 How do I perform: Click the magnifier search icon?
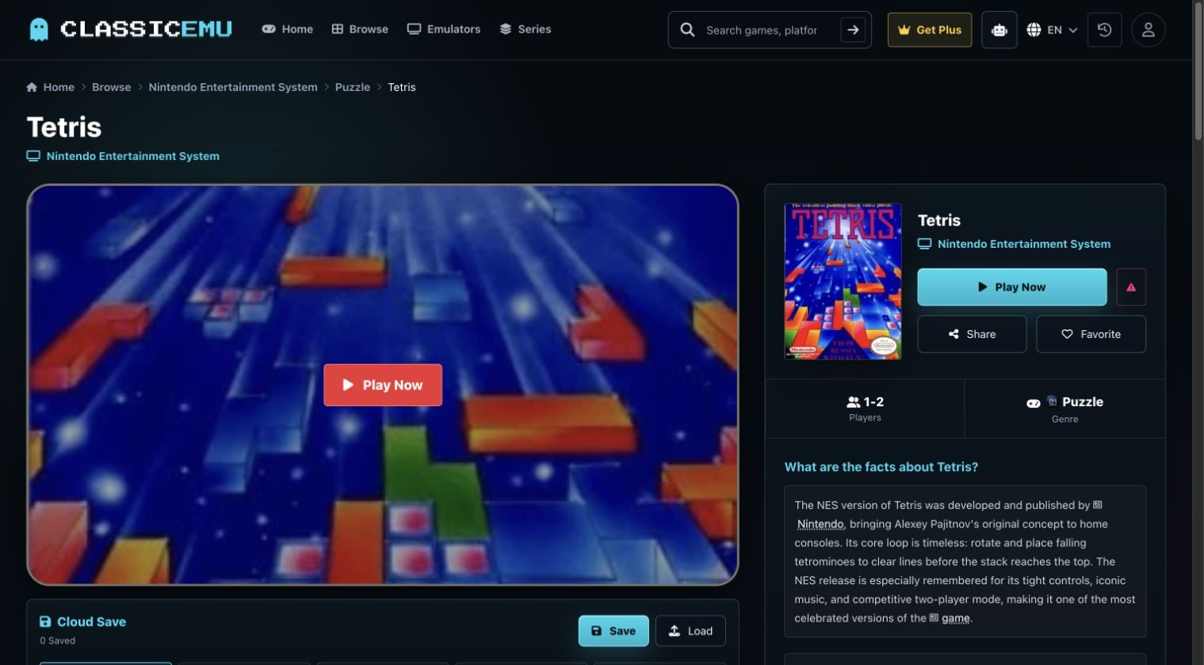[x=687, y=30]
